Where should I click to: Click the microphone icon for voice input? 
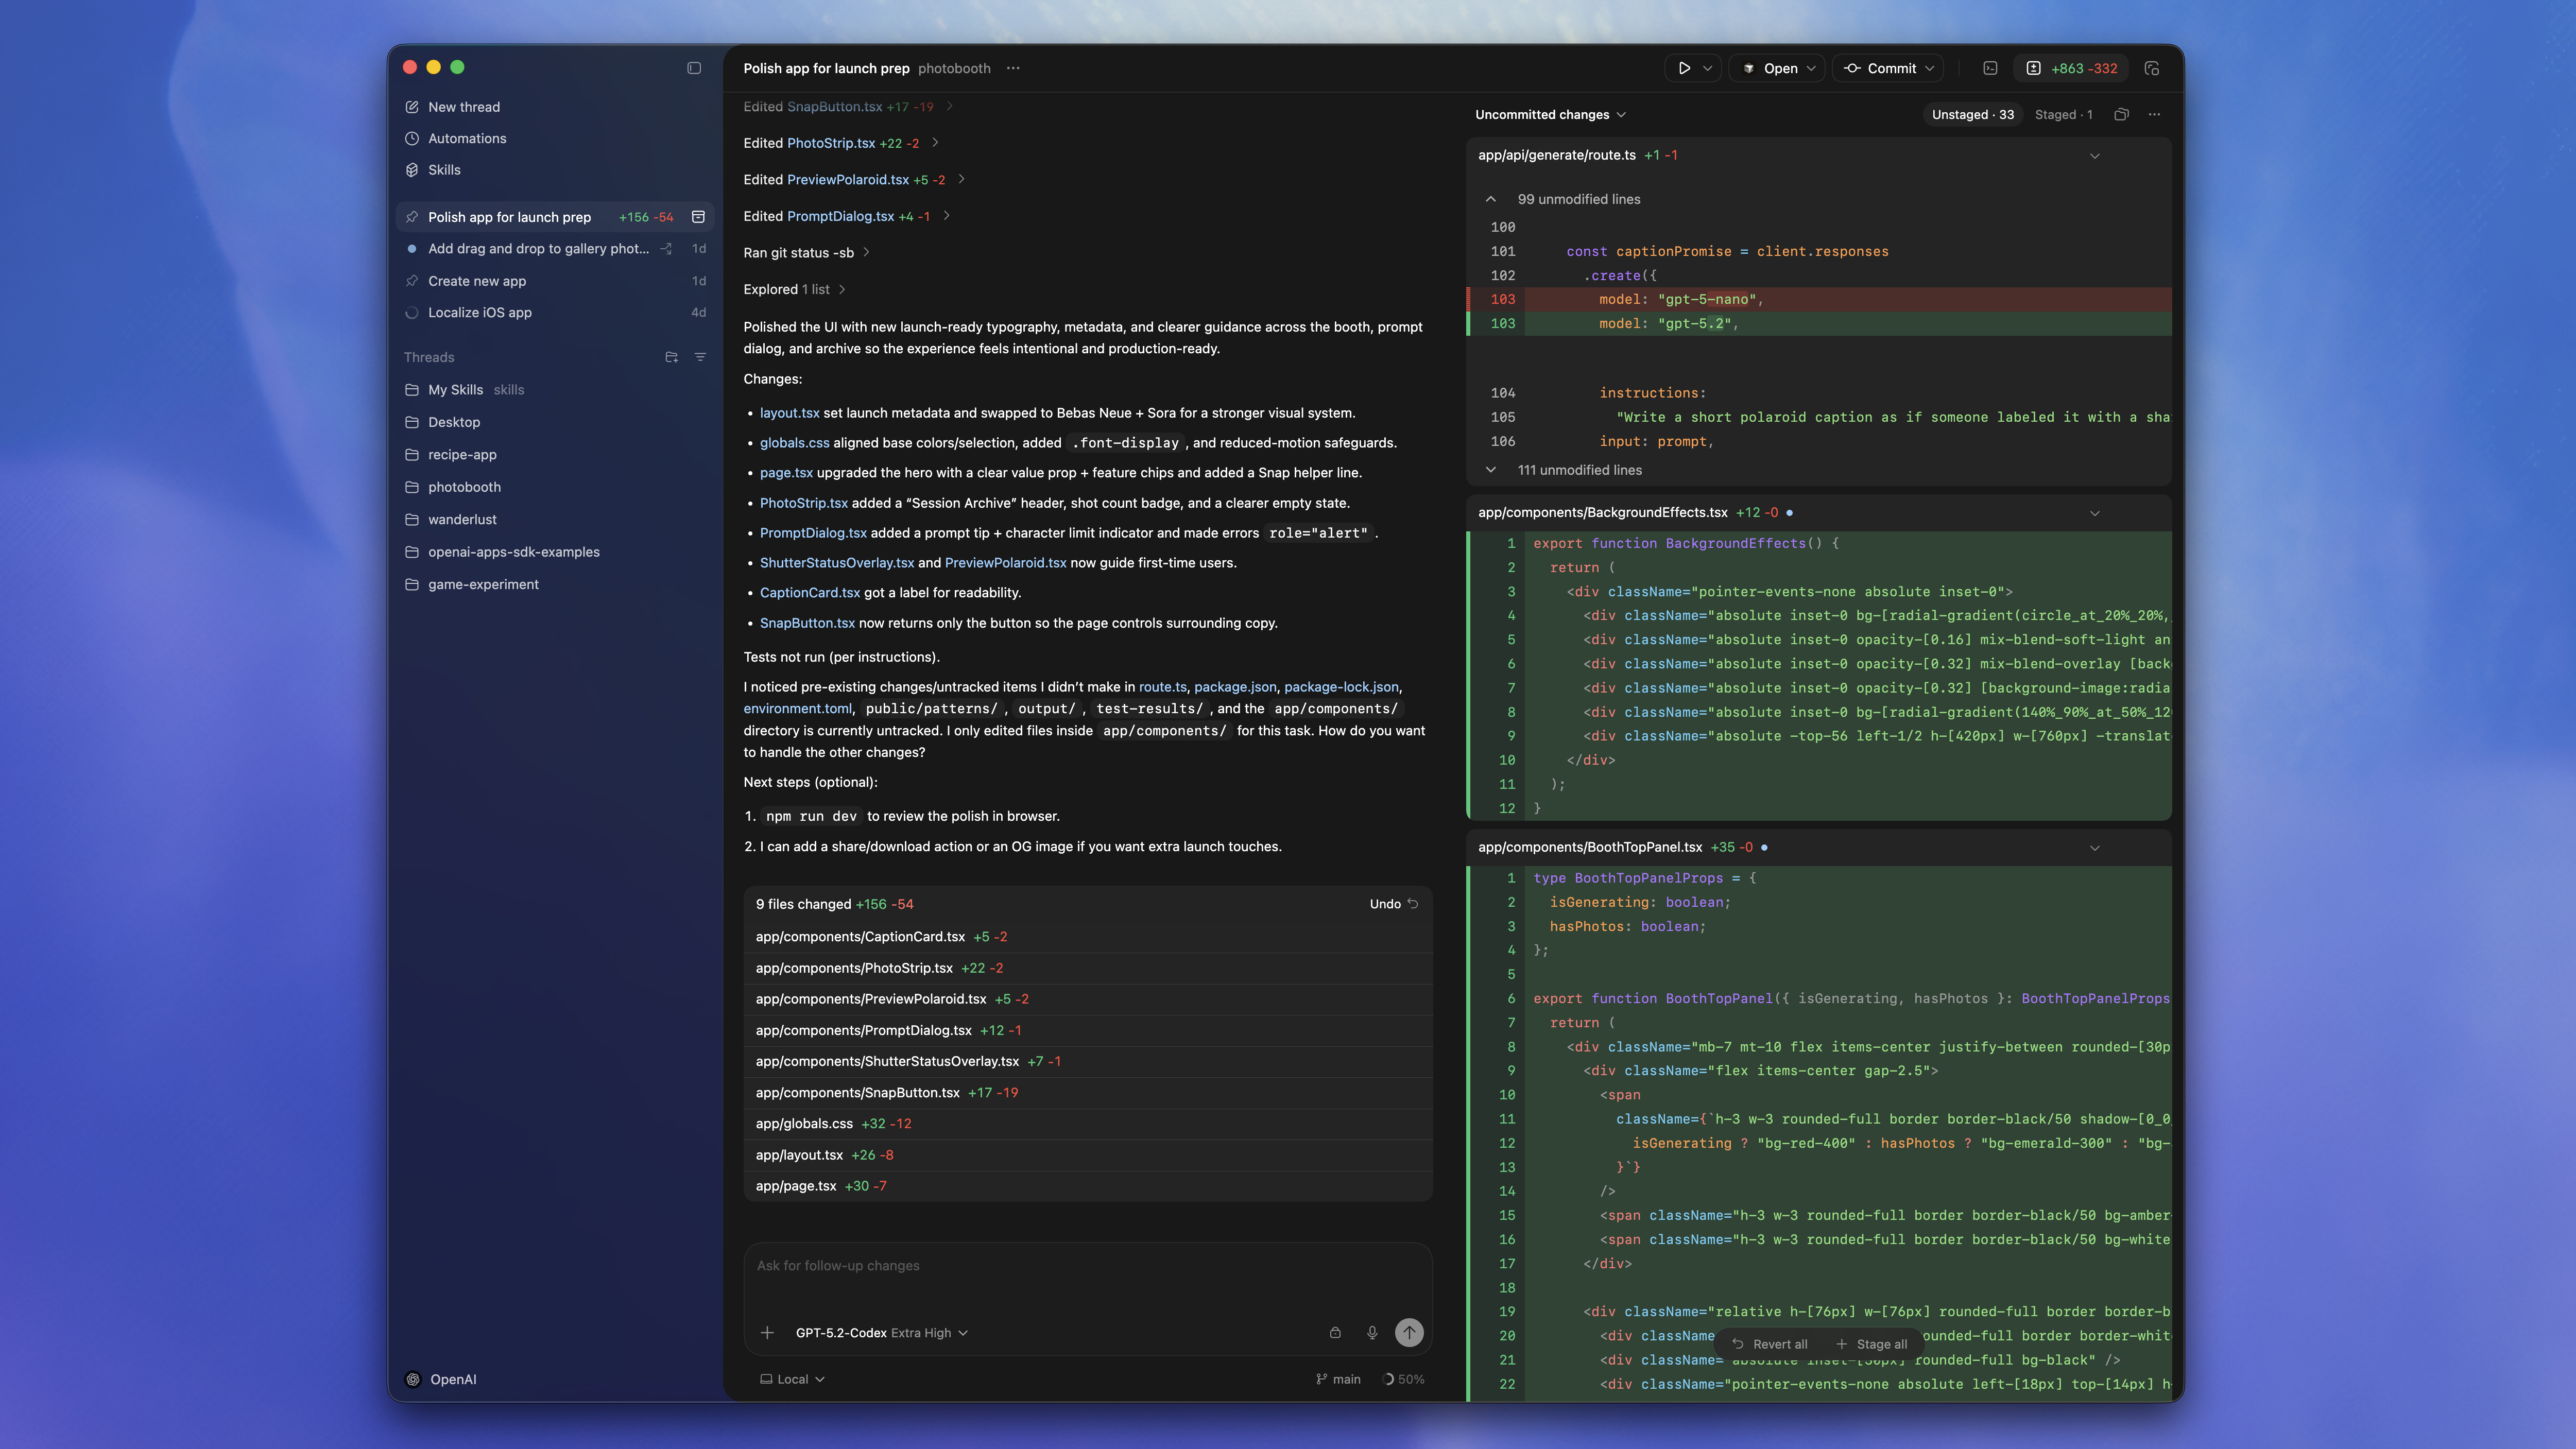click(x=1372, y=1332)
